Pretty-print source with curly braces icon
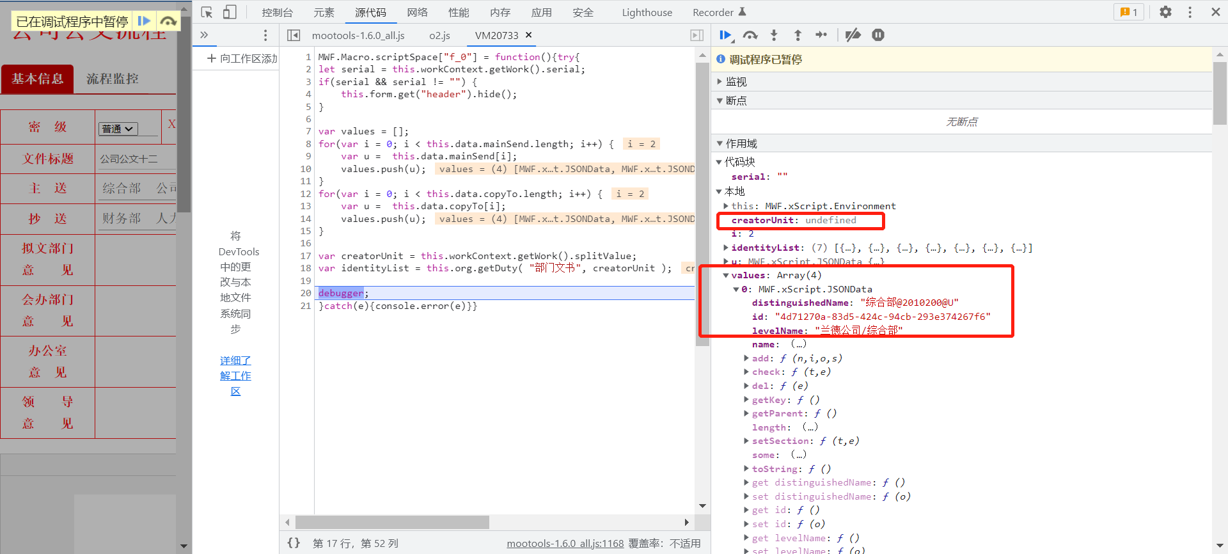This screenshot has height=554, width=1228. pos(294,543)
